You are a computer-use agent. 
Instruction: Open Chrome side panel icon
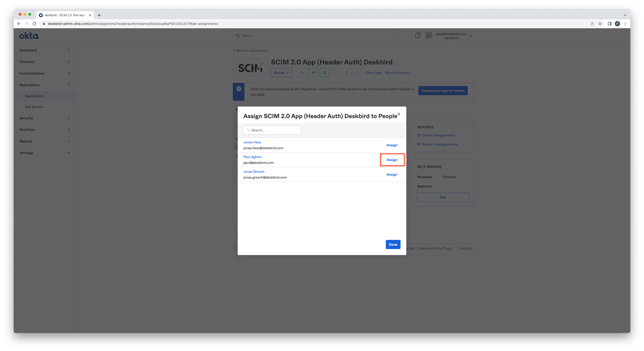click(x=609, y=24)
